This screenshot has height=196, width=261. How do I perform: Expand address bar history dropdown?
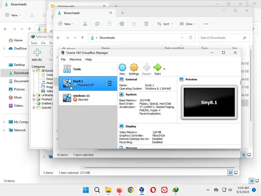click(x=182, y=38)
